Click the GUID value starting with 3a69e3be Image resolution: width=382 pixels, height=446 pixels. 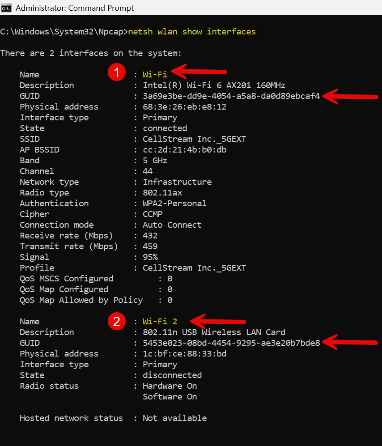231,96
